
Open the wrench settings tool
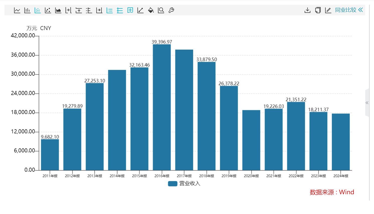pyautogui.click(x=171, y=10)
